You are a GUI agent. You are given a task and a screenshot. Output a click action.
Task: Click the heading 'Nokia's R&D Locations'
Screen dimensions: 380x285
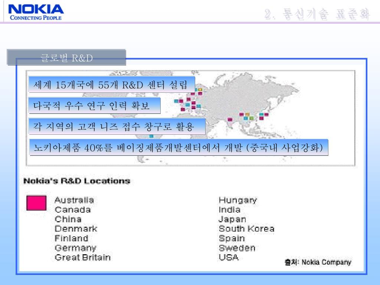tap(76, 181)
